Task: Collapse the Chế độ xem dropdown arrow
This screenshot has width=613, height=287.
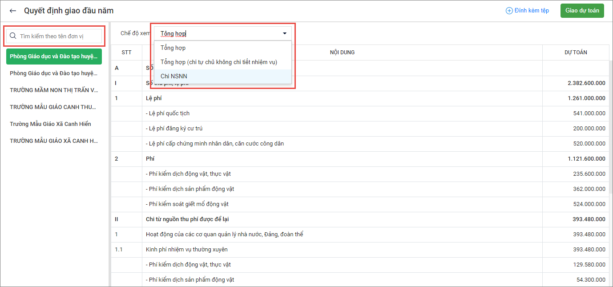Action: click(x=285, y=33)
